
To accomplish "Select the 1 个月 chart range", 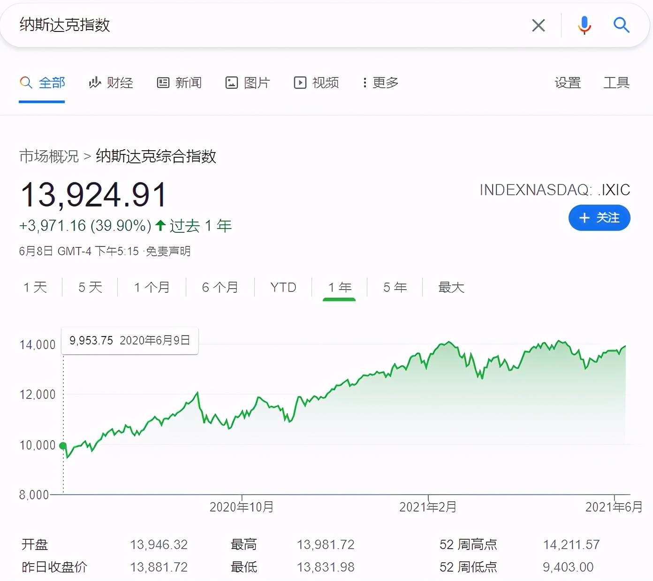I will tap(152, 287).
